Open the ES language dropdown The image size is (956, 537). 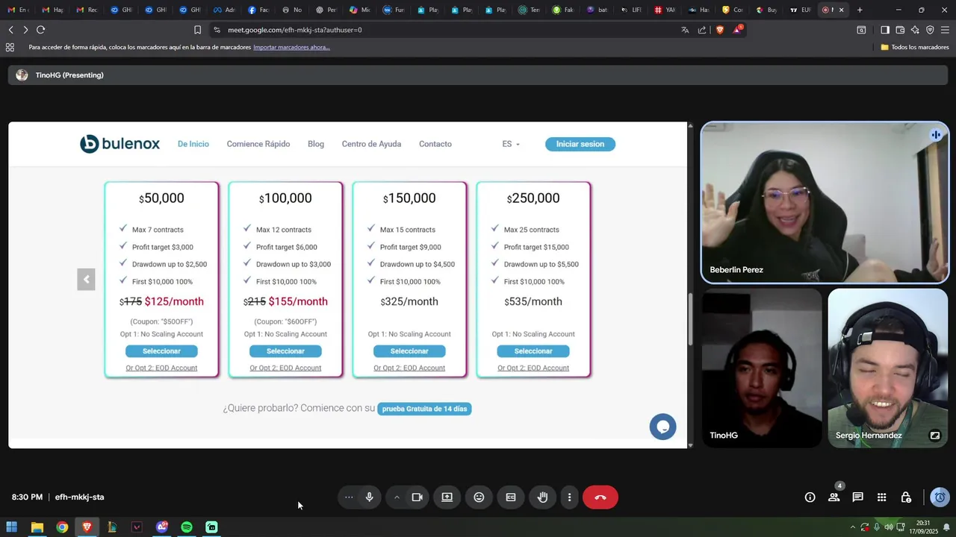point(511,144)
